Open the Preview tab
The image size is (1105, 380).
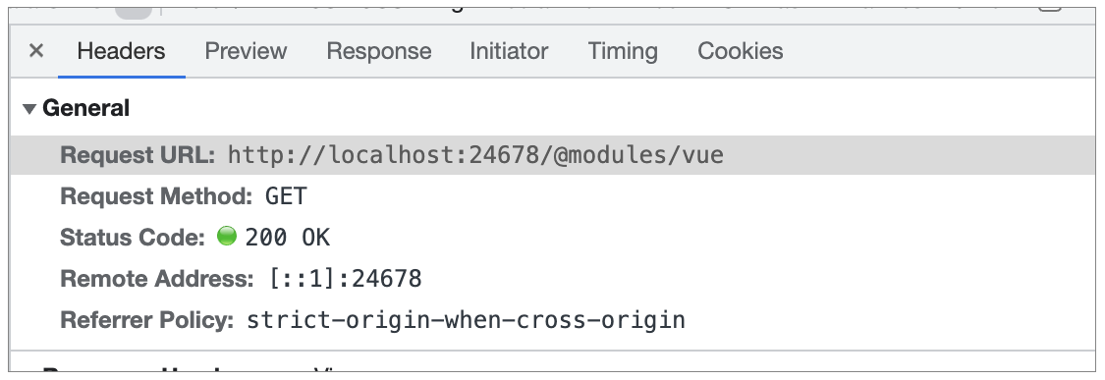pyautogui.click(x=246, y=51)
